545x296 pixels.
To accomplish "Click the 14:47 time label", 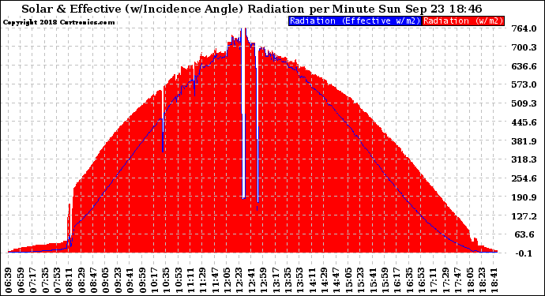I will pyautogui.click(x=336, y=280).
